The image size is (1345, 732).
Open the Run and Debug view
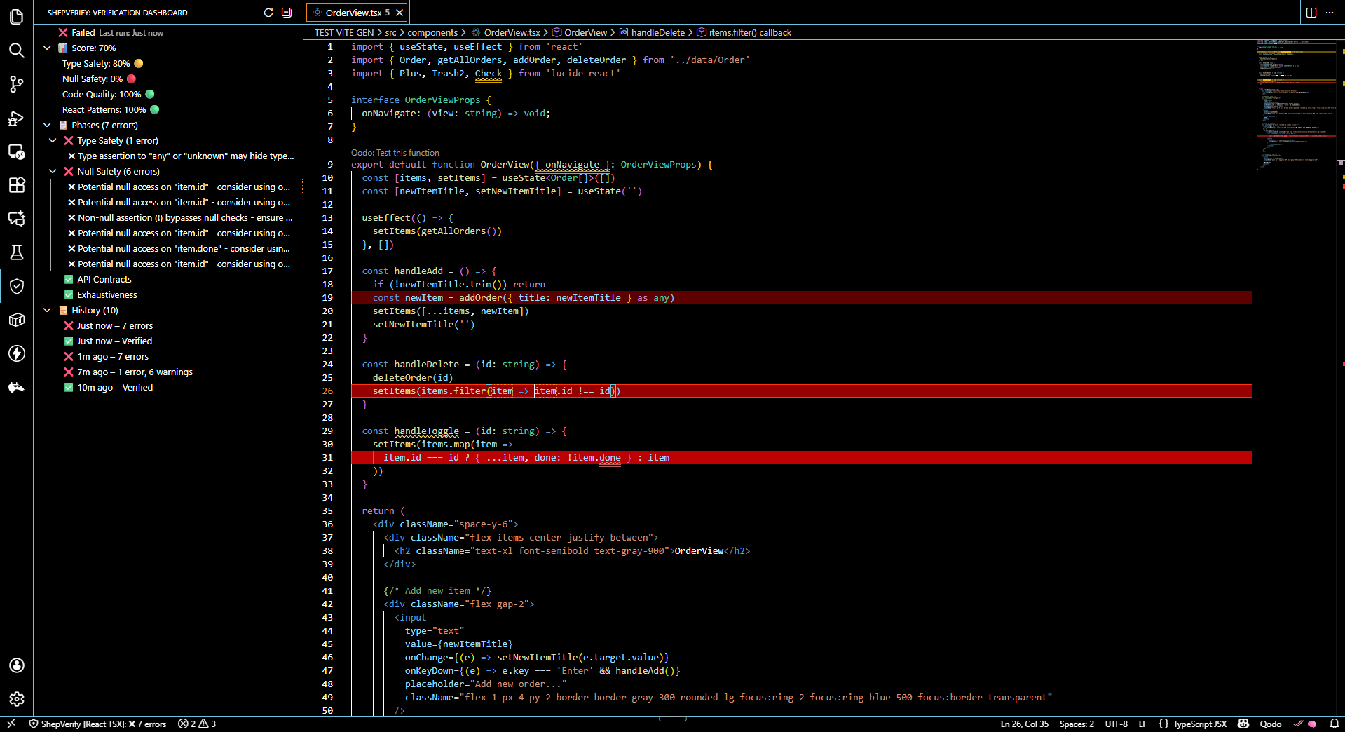tap(16, 118)
